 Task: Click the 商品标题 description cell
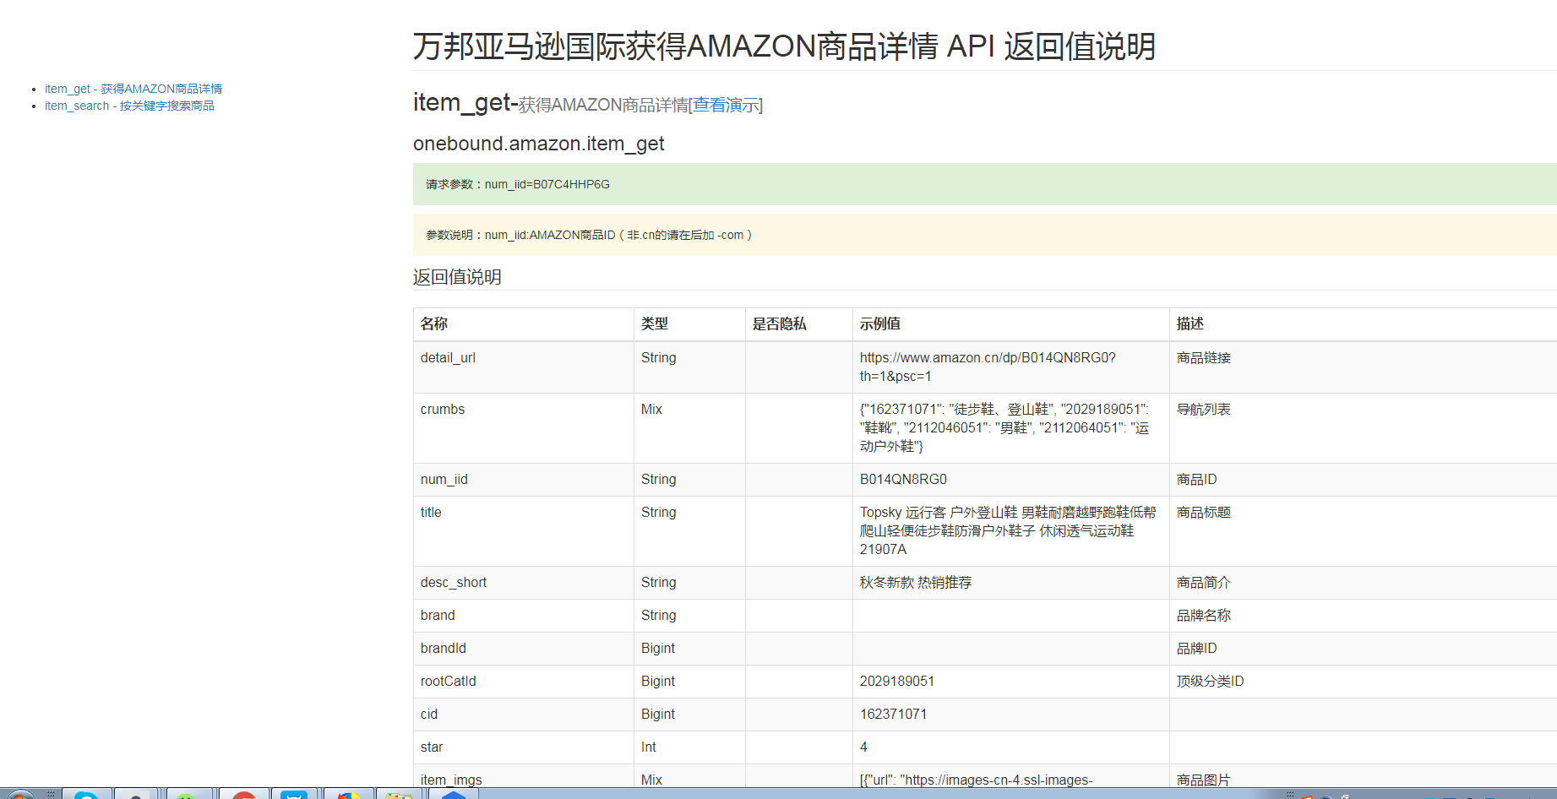click(x=1363, y=531)
